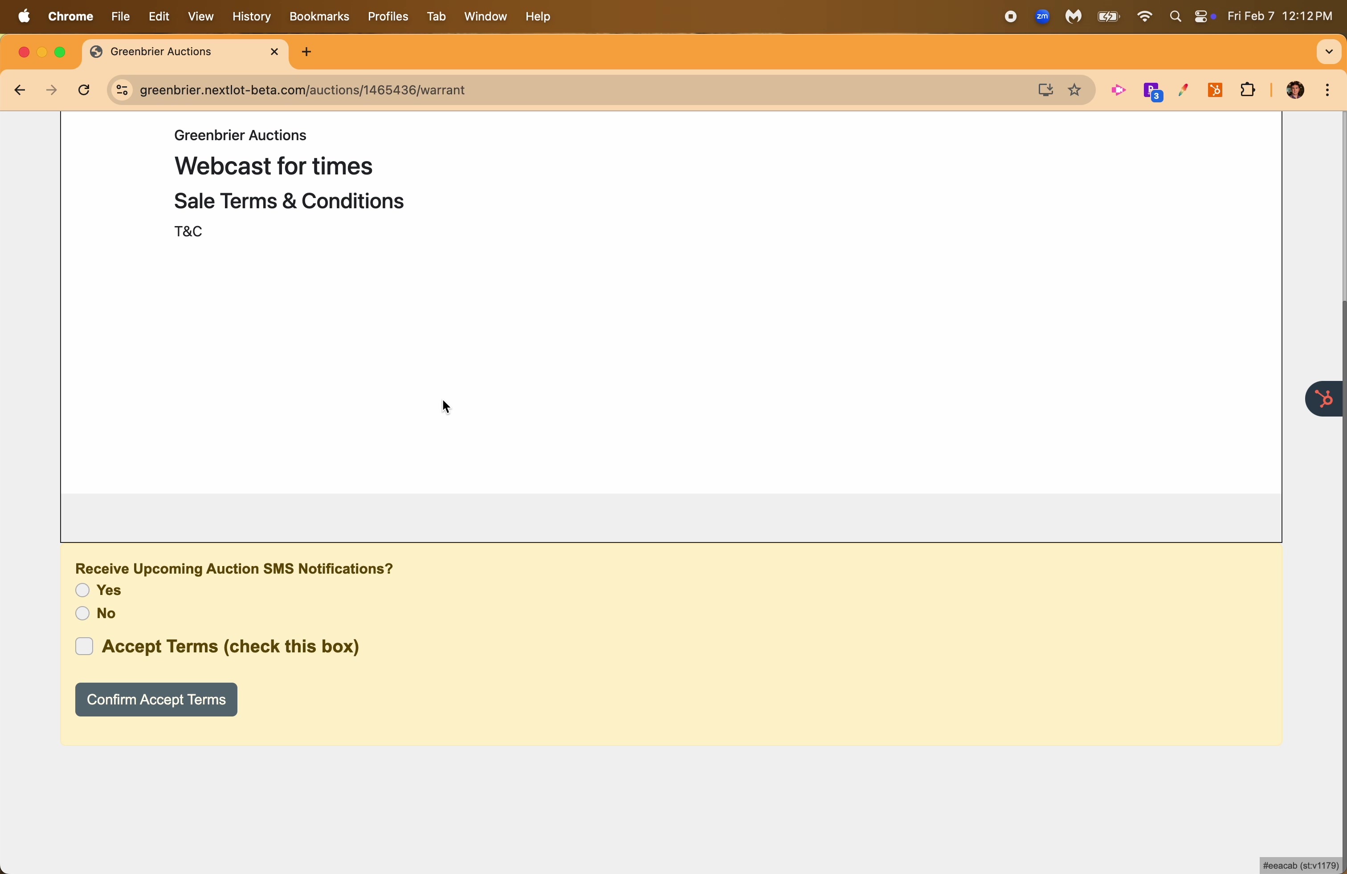Open the Chrome profile avatar
The width and height of the screenshot is (1347, 874).
pyautogui.click(x=1294, y=90)
